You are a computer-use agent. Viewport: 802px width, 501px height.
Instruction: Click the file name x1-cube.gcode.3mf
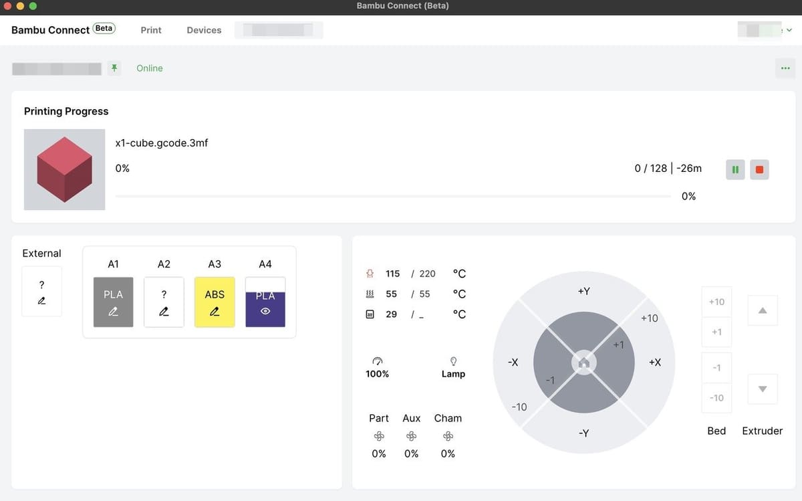161,142
